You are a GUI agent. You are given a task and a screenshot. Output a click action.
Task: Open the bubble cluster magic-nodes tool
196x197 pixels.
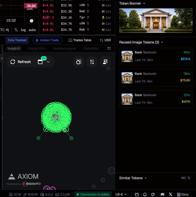[x=79, y=62]
